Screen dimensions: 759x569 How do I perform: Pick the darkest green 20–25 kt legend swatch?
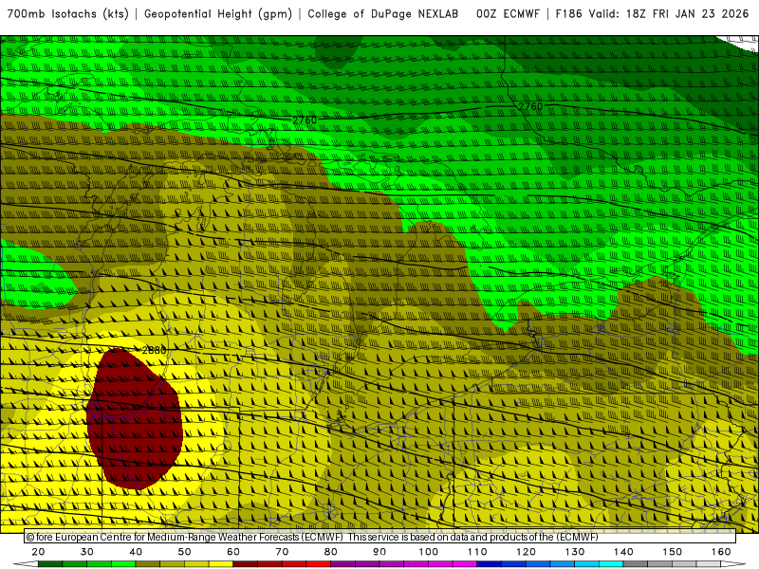(x=50, y=564)
